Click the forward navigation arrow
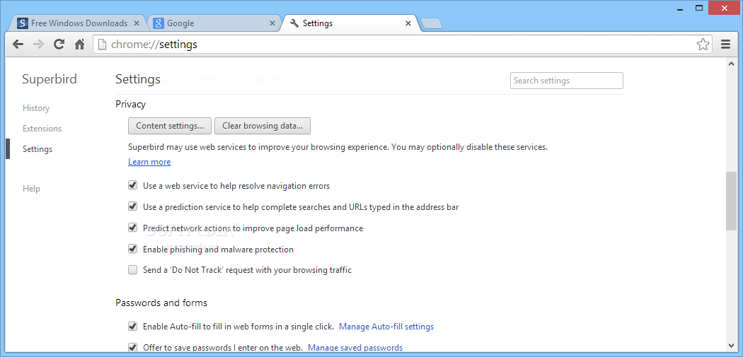 pos(38,45)
